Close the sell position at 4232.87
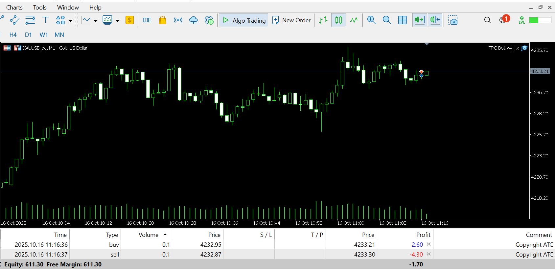The height and width of the screenshot is (272, 555). [x=428, y=254]
